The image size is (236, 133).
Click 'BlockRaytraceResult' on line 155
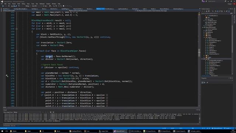click(x=42, y=20)
